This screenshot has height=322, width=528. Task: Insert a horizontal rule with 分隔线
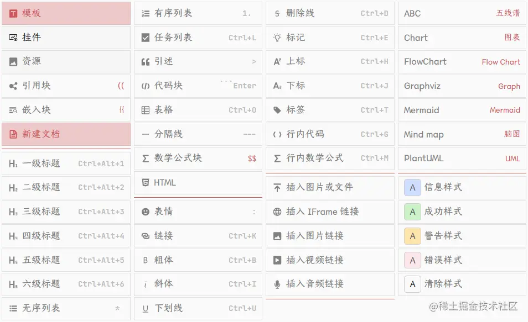[x=198, y=134]
